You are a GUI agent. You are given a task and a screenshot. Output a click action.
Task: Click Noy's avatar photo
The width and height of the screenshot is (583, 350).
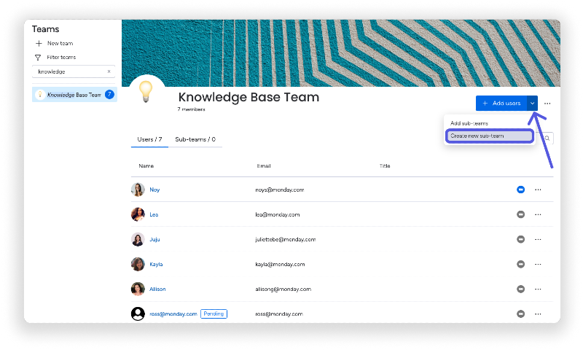[138, 190]
